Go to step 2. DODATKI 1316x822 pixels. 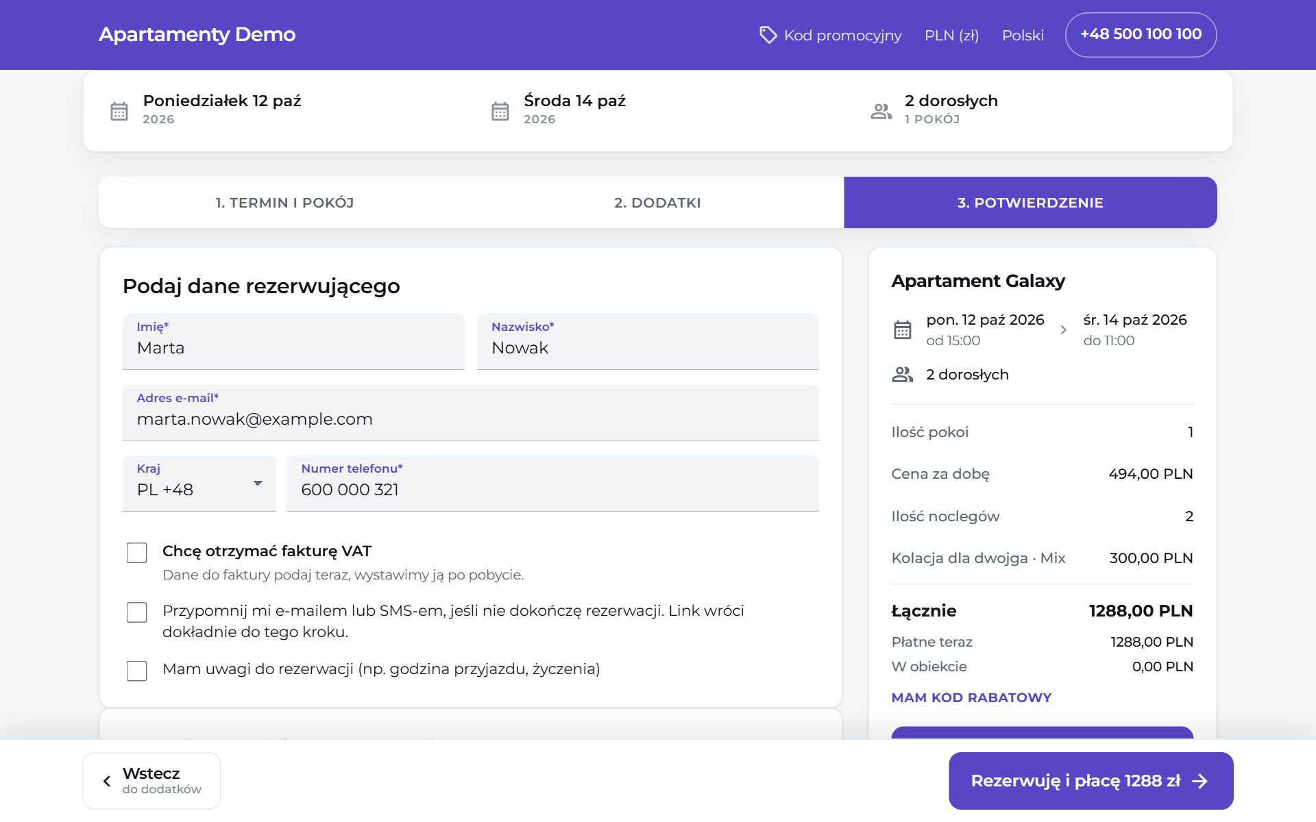[x=657, y=203]
